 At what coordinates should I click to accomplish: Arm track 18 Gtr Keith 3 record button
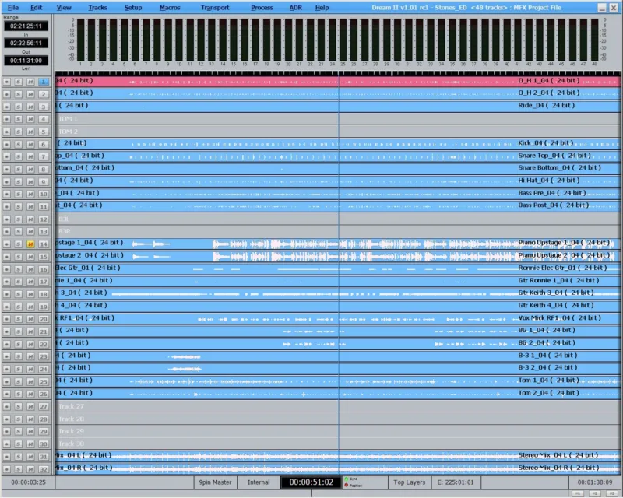7,294
